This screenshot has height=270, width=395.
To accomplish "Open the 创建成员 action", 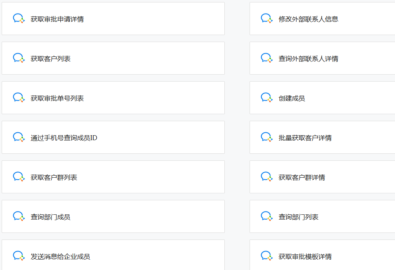I will (x=322, y=98).
